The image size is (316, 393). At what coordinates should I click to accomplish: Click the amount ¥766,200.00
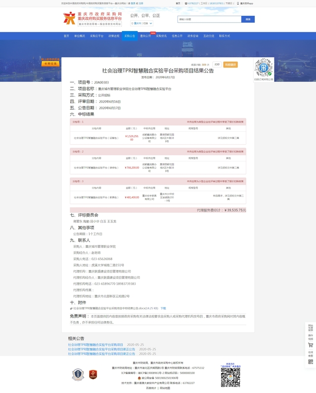point(132,168)
